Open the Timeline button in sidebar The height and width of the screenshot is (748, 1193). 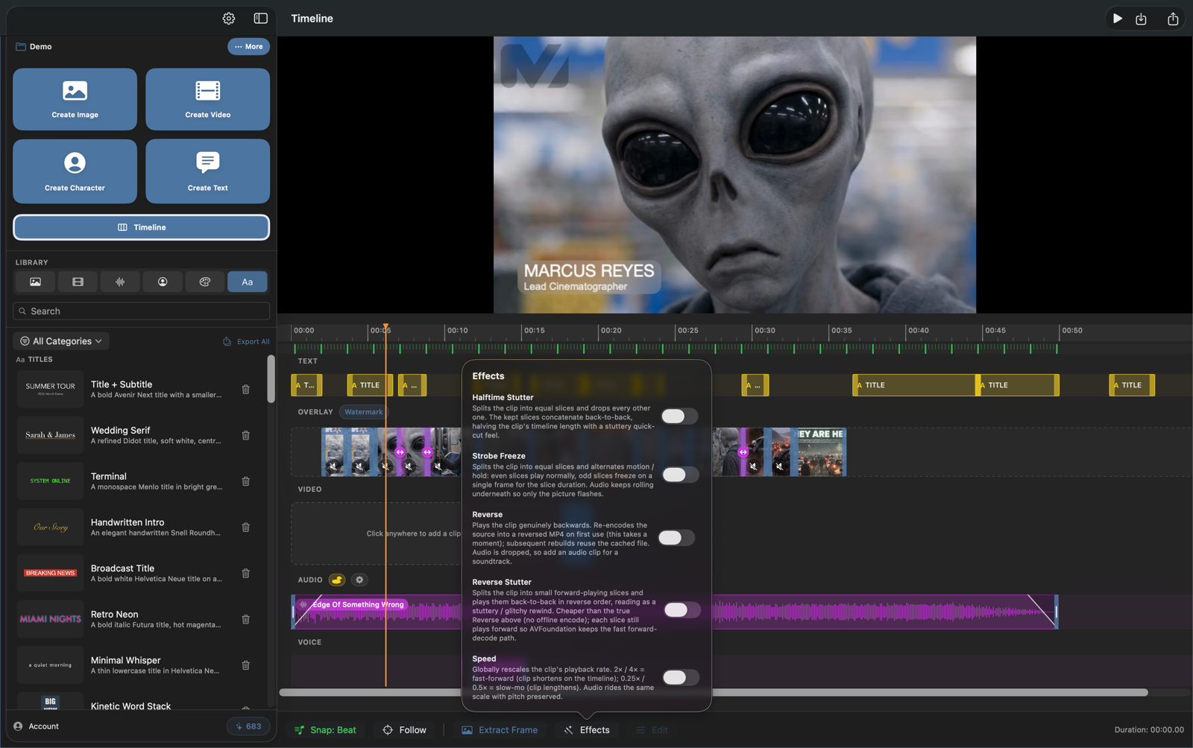click(x=141, y=227)
